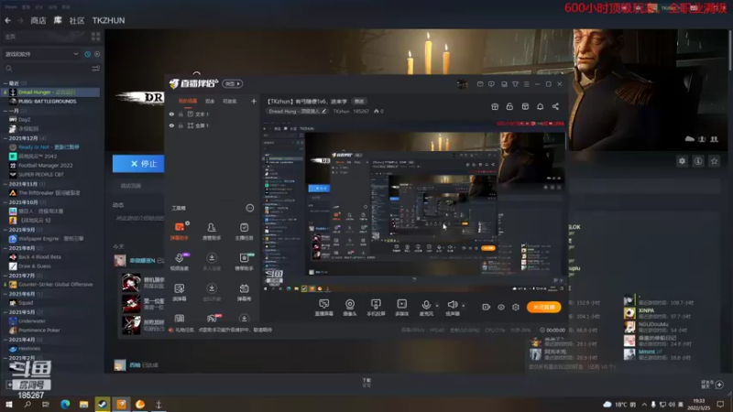Open Steam library advanced filter icon
Image resolution: width=733 pixels, height=412 pixels.
click(96, 69)
